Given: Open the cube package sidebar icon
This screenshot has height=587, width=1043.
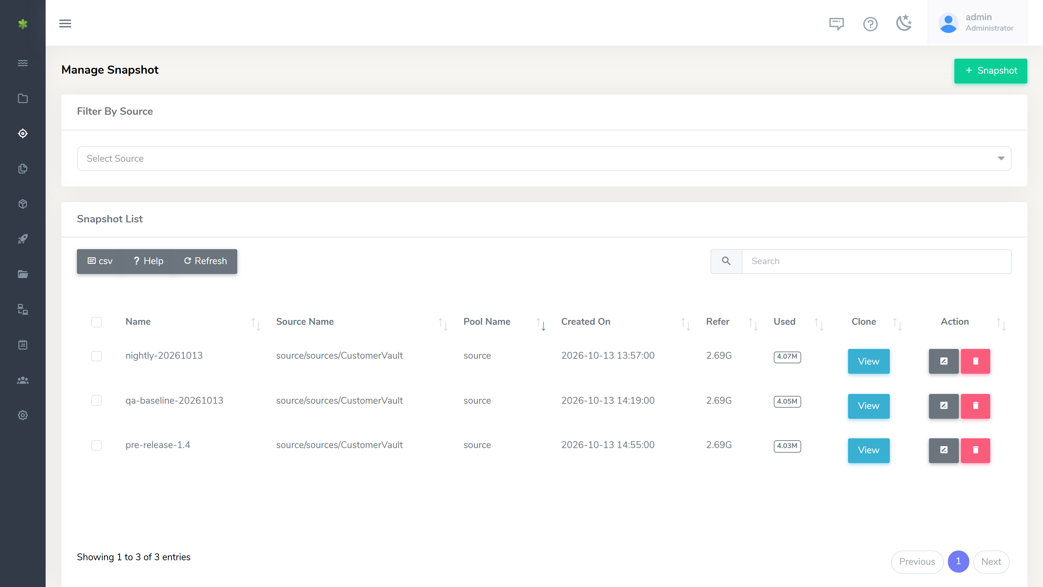Looking at the screenshot, I should pos(23,204).
